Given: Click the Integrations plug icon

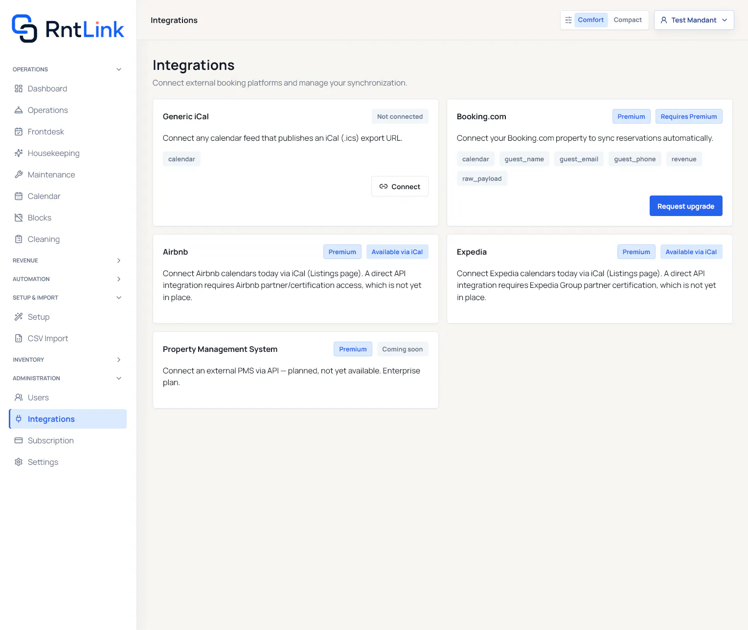Looking at the screenshot, I should point(19,419).
